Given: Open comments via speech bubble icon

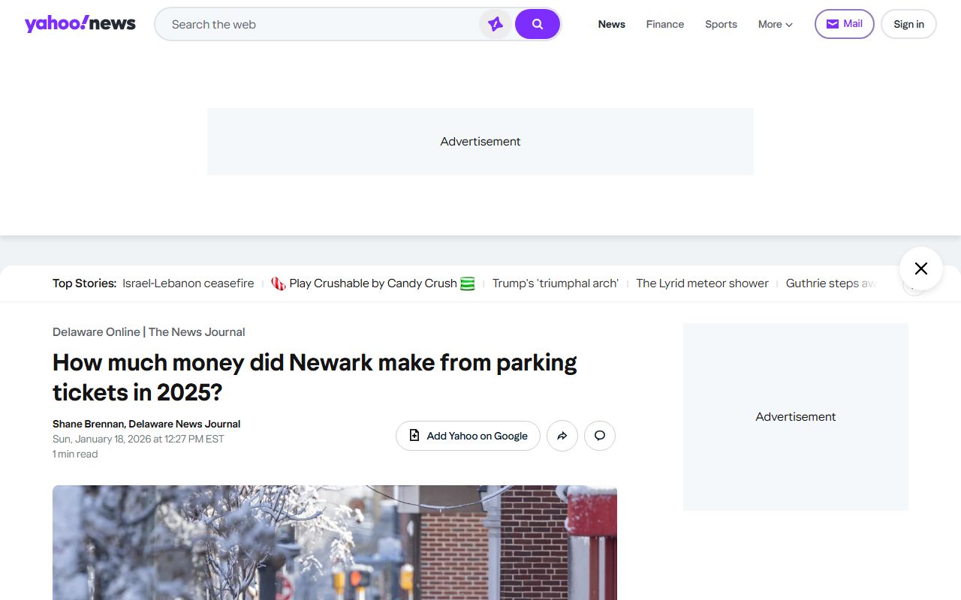Looking at the screenshot, I should (x=600, y=436).
